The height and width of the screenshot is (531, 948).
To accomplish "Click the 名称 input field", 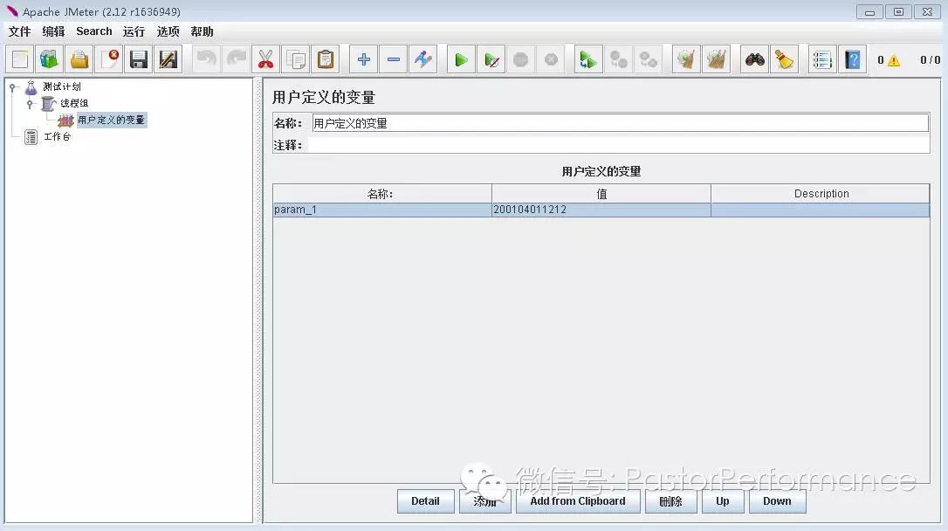I will pyautogui.click(x=620, y=123).
